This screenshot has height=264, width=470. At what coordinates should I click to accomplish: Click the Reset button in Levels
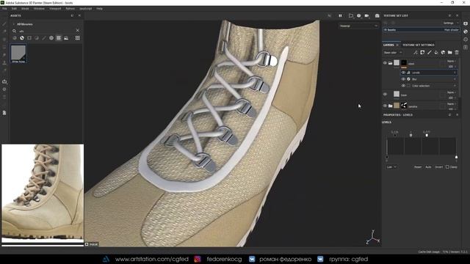point(418,167)
